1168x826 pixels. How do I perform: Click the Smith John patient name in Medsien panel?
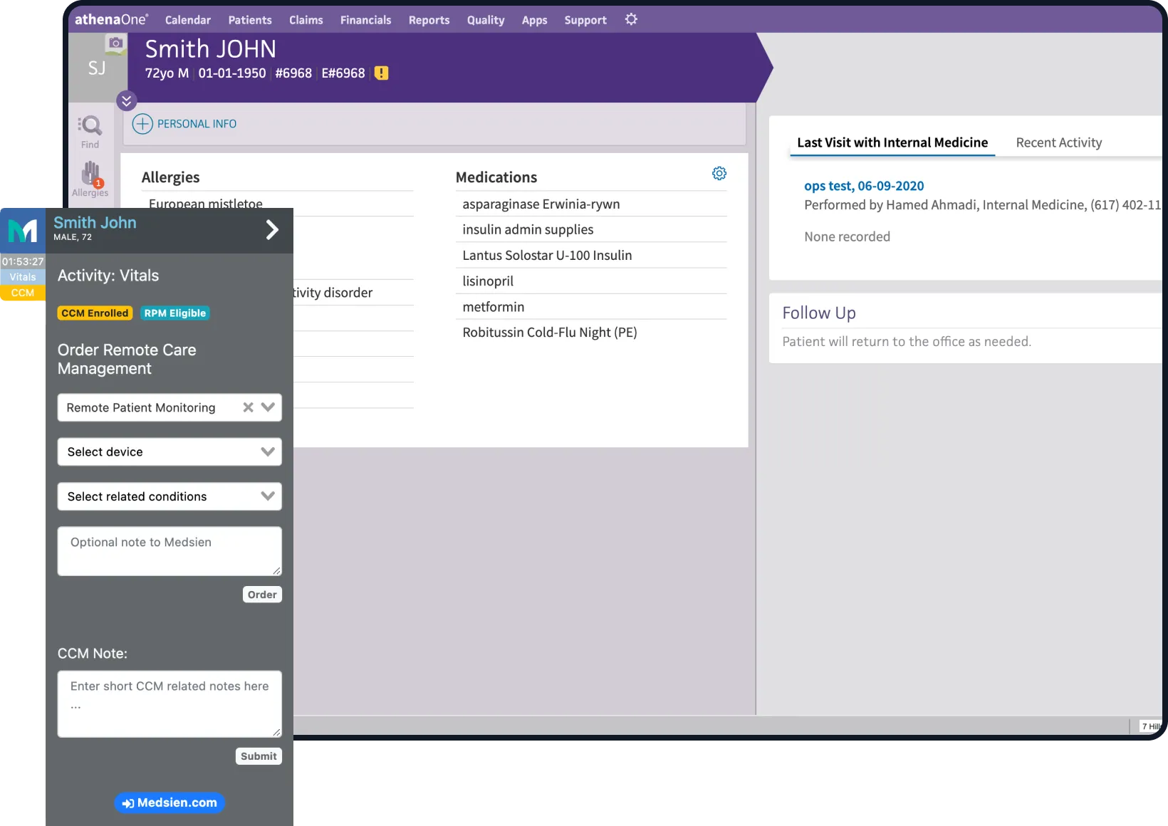tap(95, 223)
